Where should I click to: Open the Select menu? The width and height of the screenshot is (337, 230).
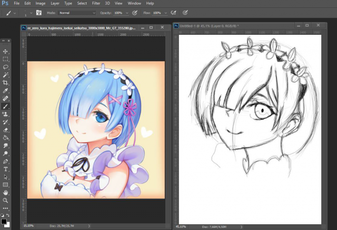[x=82, y=4]
